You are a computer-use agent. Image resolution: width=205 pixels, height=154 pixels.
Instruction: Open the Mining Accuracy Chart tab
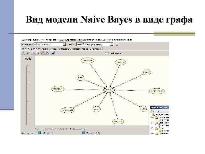(95, 40)
